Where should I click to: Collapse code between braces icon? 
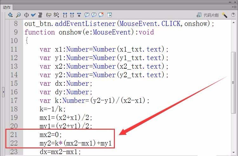(x=65, y=15)
